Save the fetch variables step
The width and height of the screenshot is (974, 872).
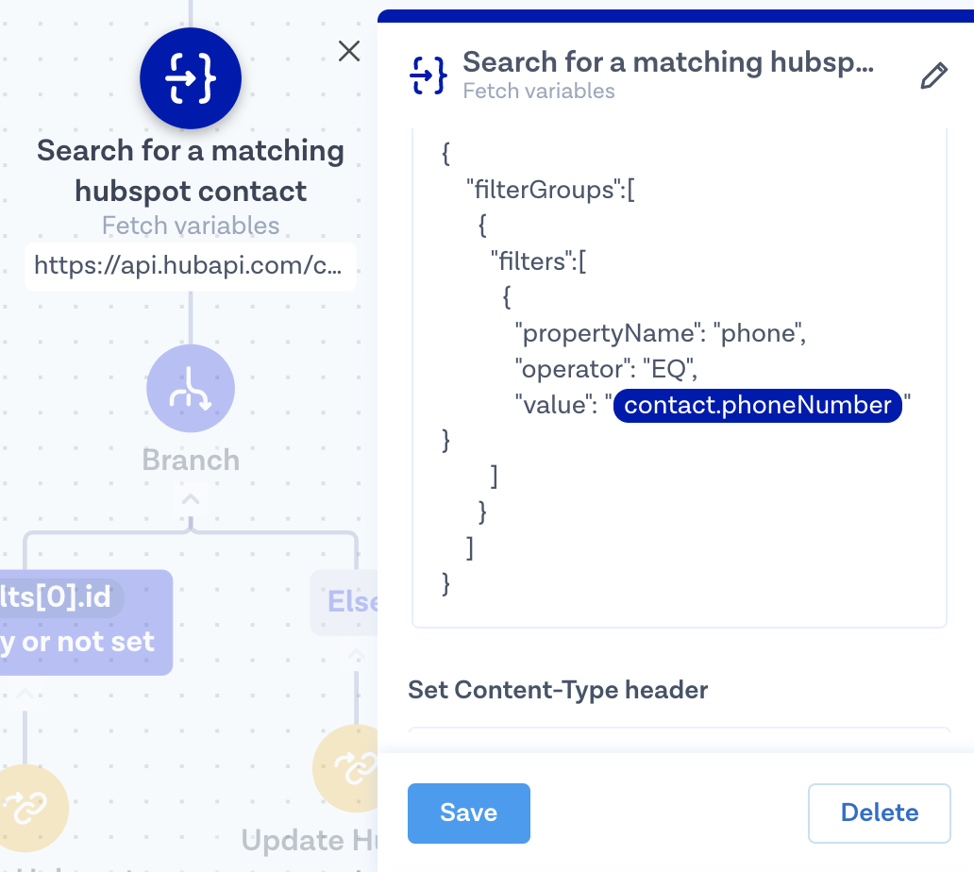[468, 813]
